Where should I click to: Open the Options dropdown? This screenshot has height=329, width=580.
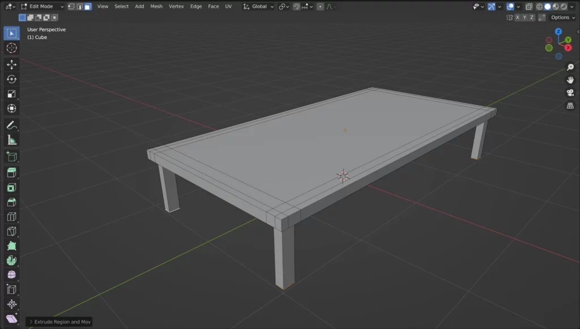(x=561, y=17)
